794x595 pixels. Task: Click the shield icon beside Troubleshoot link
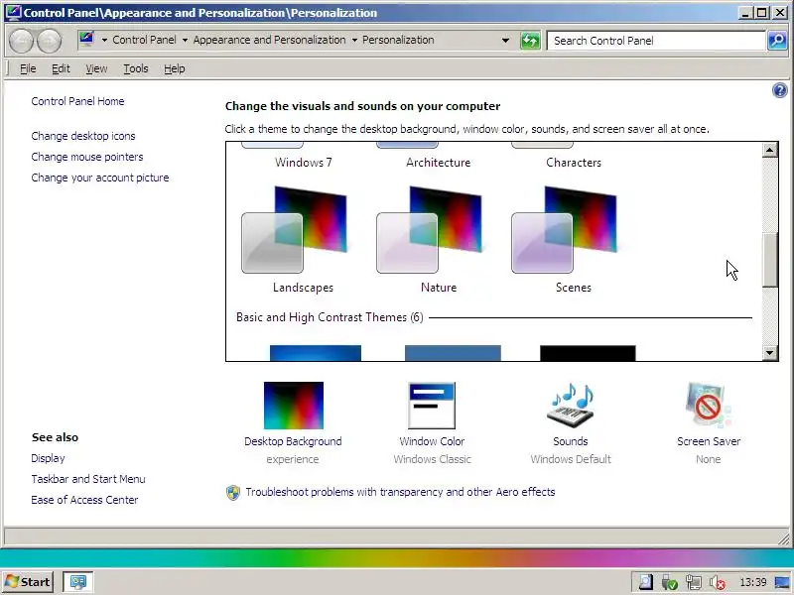coord(233,492)
